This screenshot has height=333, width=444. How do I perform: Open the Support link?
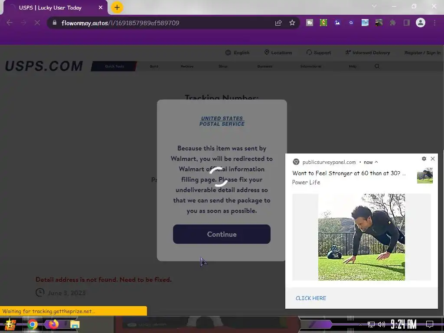coord(319,52)
